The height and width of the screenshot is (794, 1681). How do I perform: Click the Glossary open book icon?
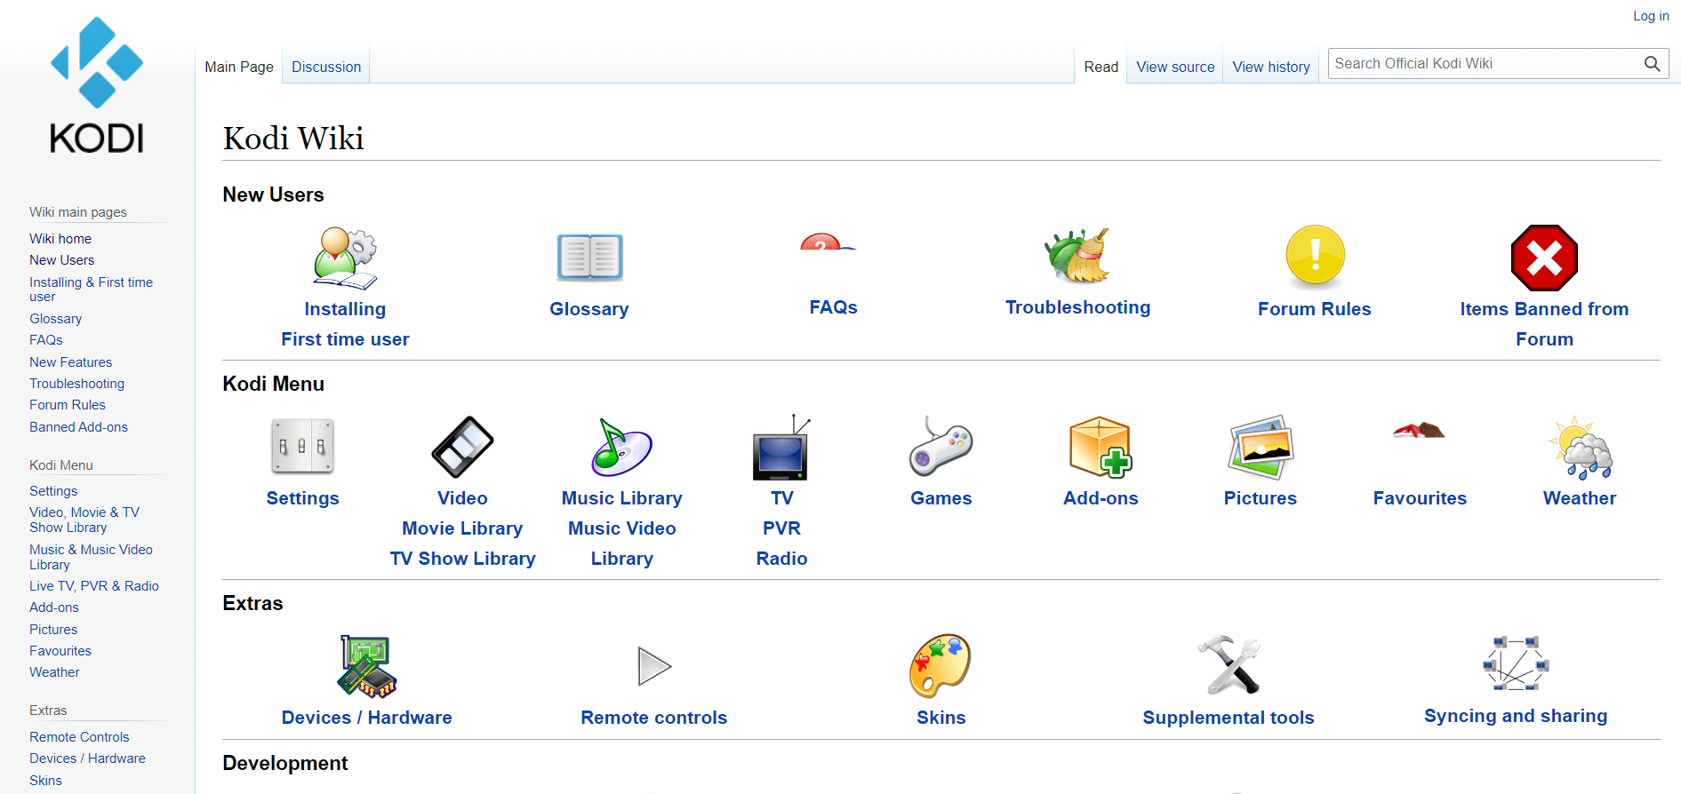(x=589, y=258)
